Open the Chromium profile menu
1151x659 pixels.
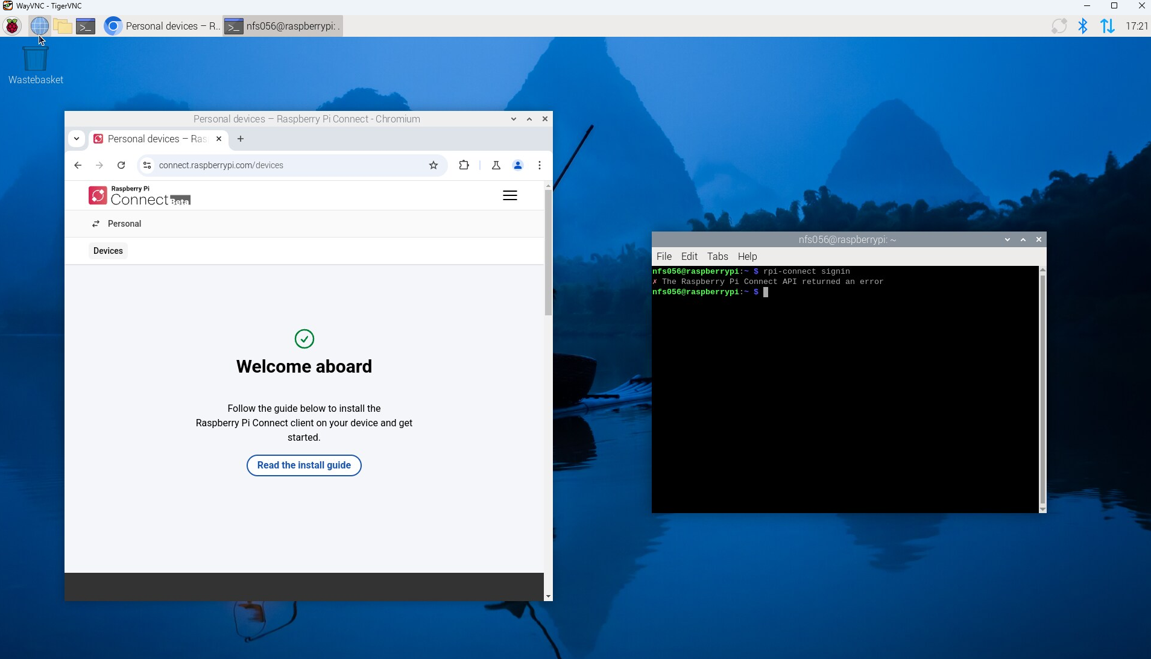518,165
